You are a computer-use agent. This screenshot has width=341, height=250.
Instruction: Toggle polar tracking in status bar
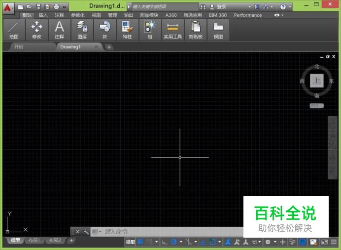click(173, 242)
